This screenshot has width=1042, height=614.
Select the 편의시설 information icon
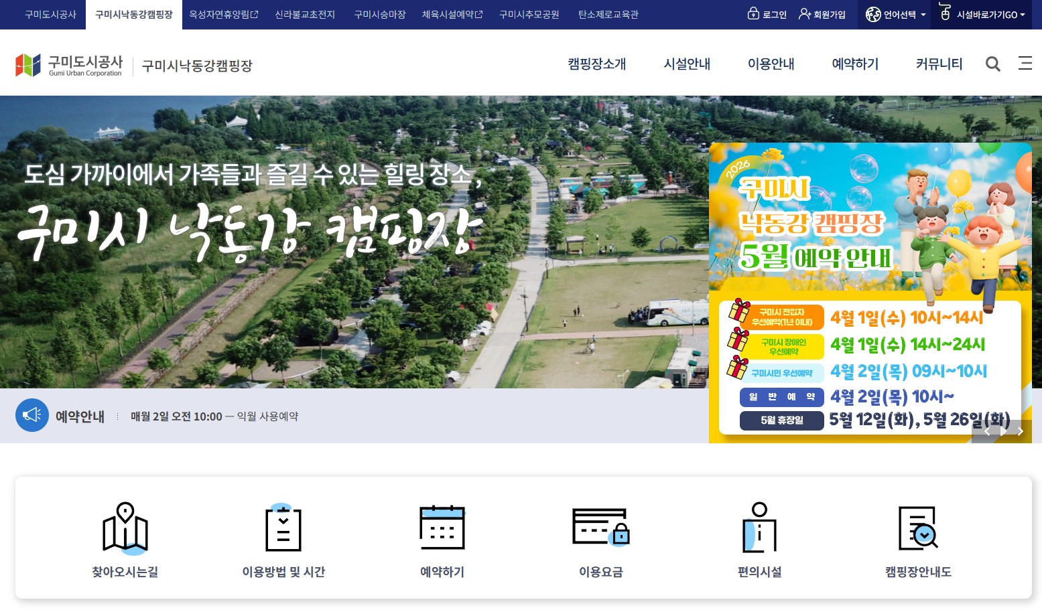click(759, 528)
